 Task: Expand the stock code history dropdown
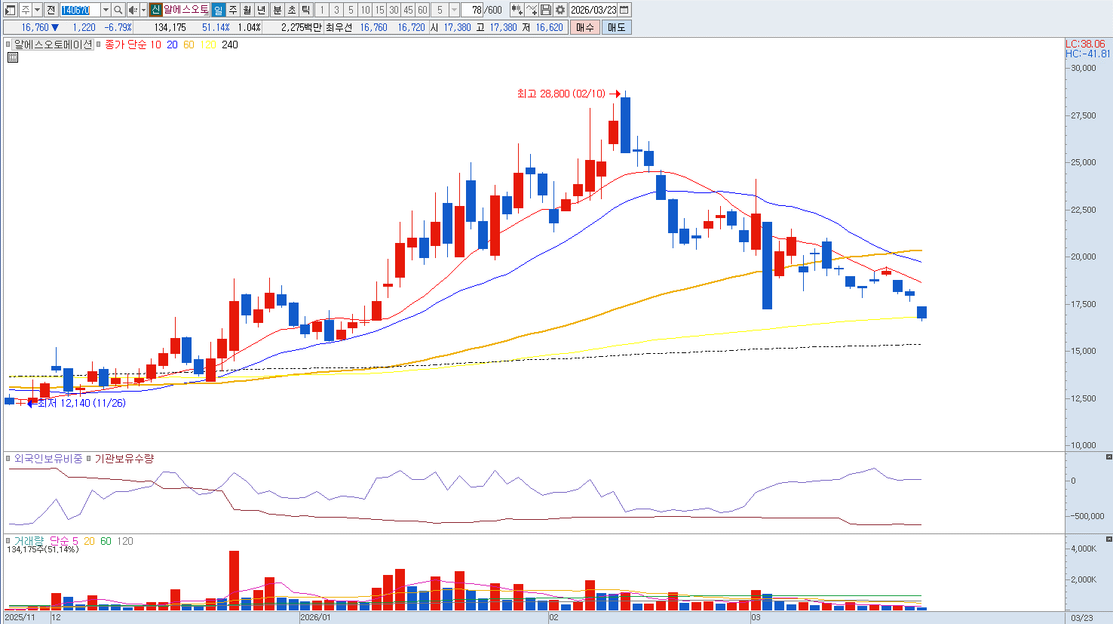[106, 10]
